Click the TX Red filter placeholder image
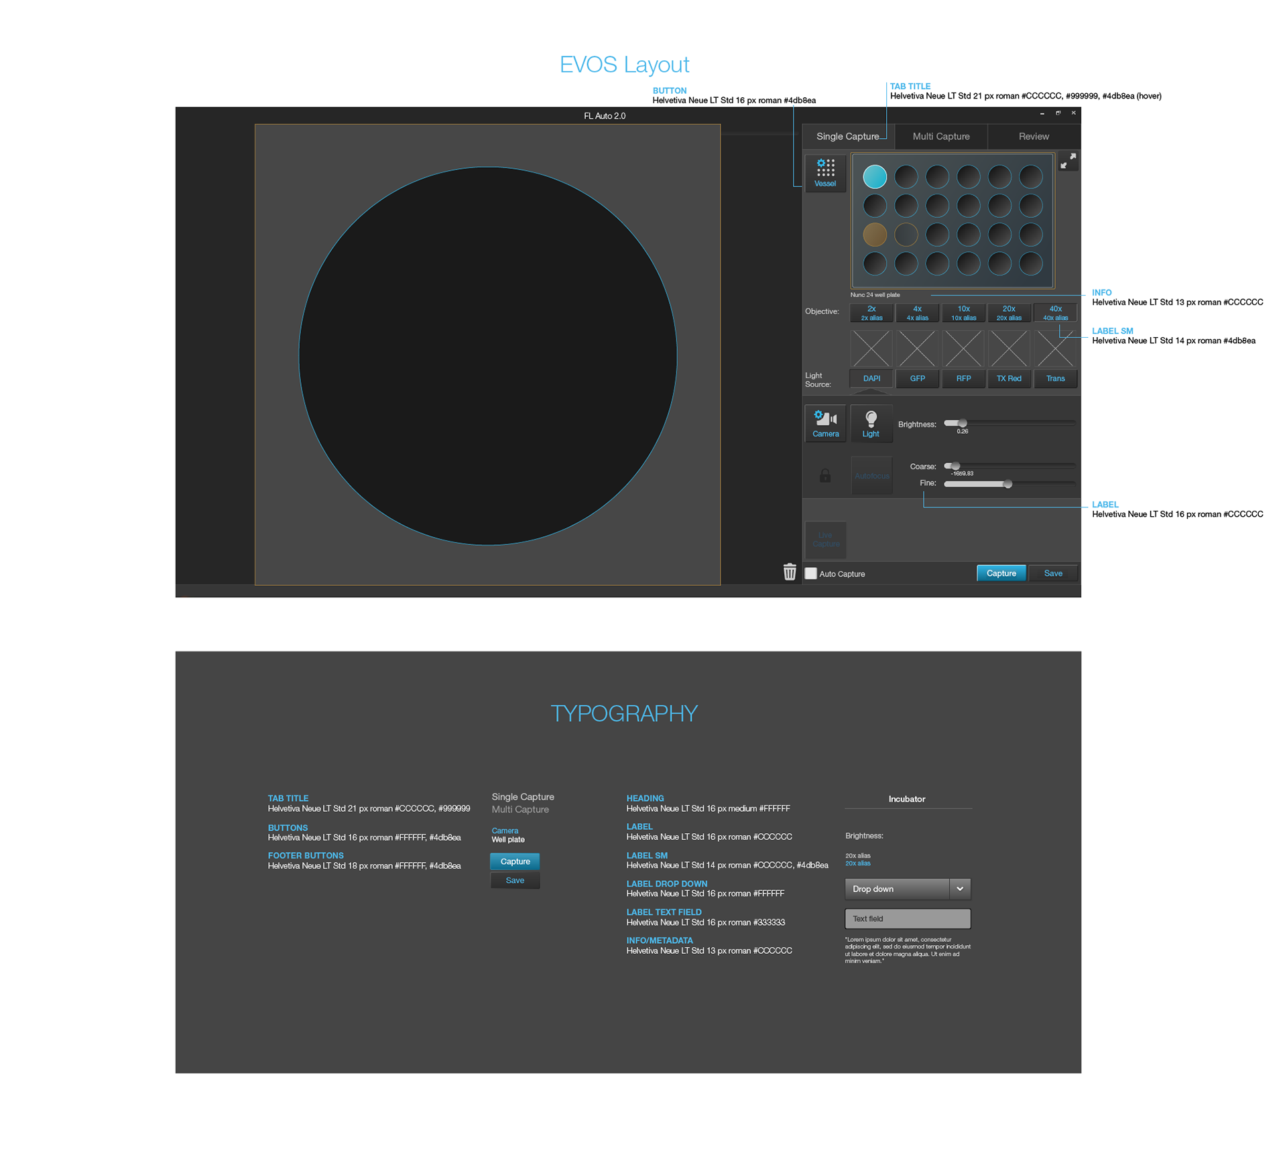The height and width of the screenshot is (1163, 1287). (1009, 349)
